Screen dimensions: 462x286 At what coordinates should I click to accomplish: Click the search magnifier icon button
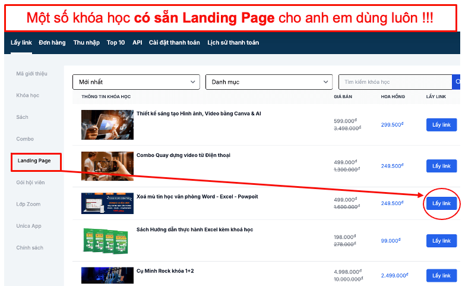(456, 81)
